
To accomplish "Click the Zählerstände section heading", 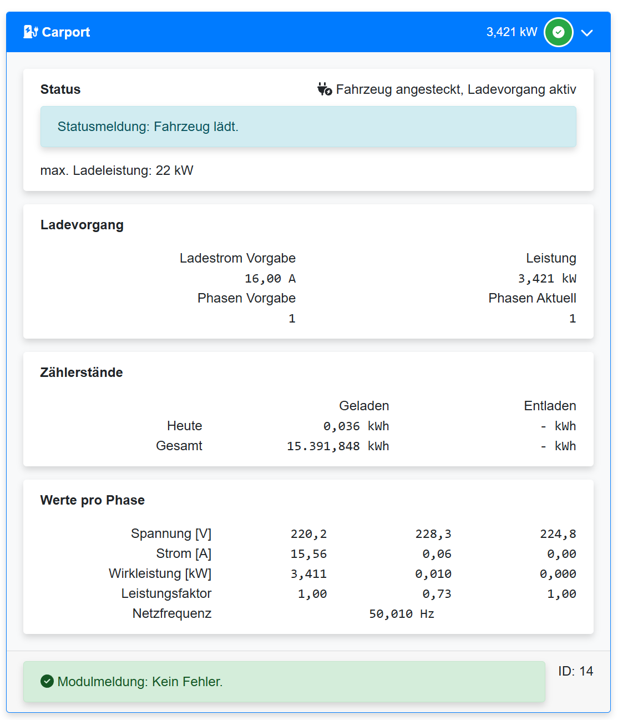I will coord(82,372).
